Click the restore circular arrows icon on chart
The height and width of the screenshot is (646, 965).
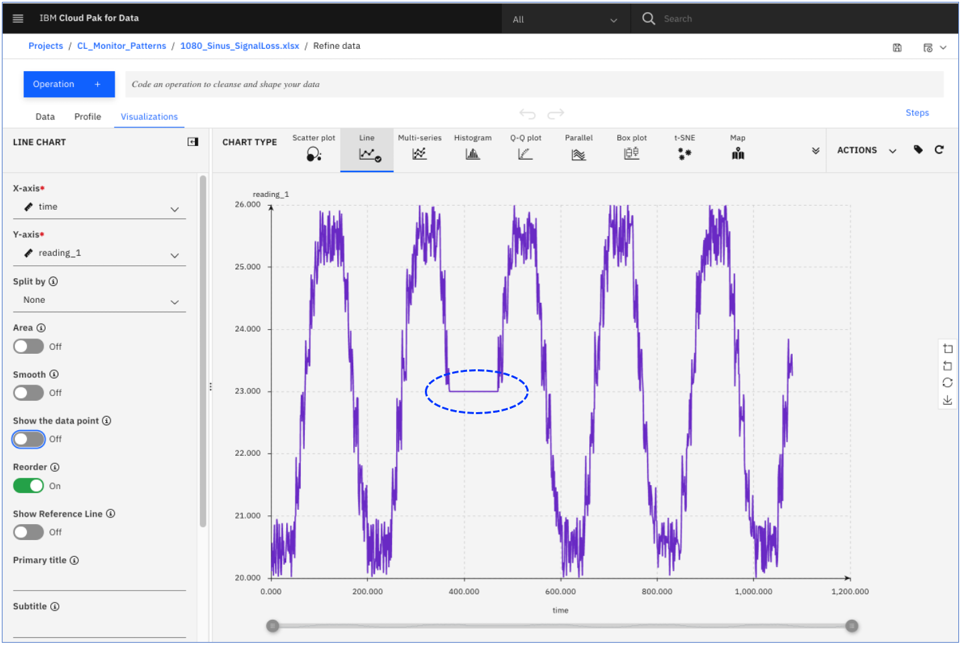tap(948, 383)
